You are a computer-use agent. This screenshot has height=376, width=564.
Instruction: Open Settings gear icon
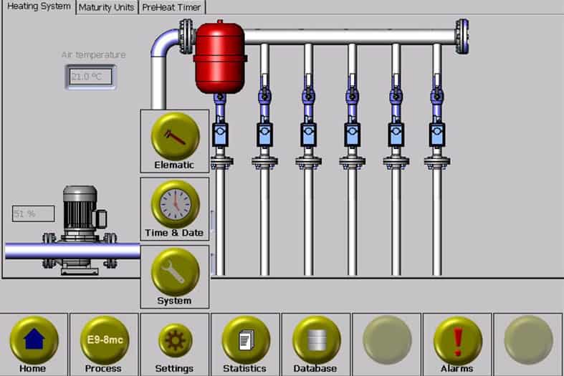tap(174, 339)
